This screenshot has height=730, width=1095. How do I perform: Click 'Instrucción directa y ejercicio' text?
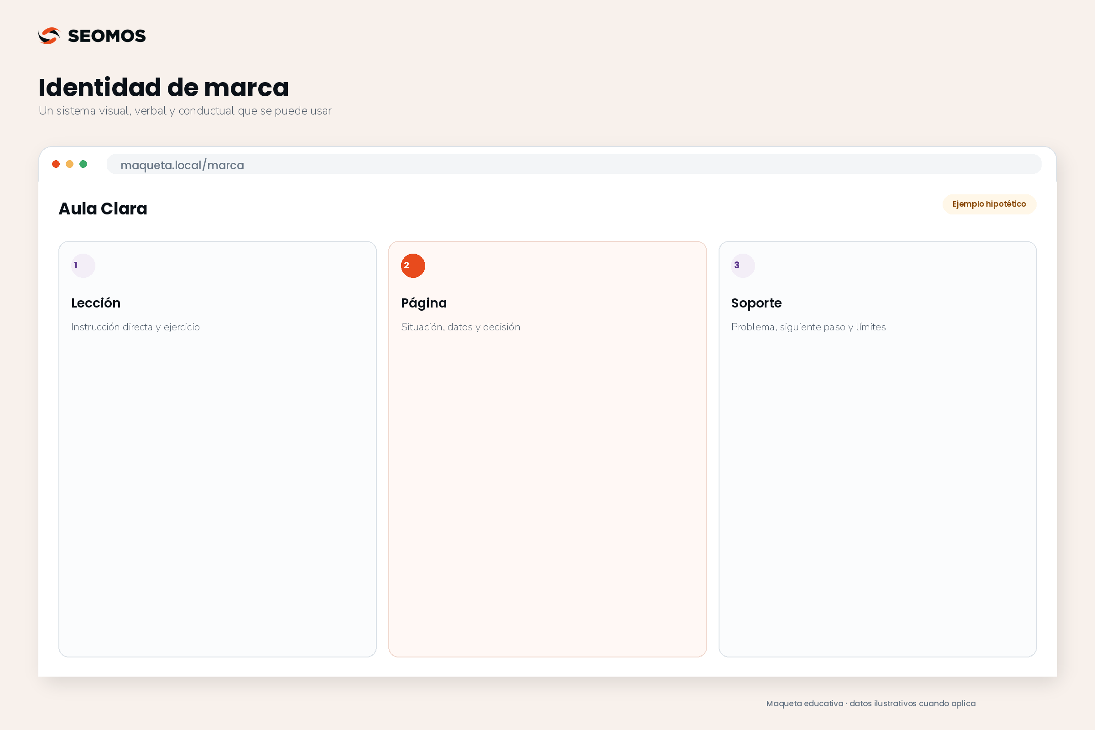136,327
